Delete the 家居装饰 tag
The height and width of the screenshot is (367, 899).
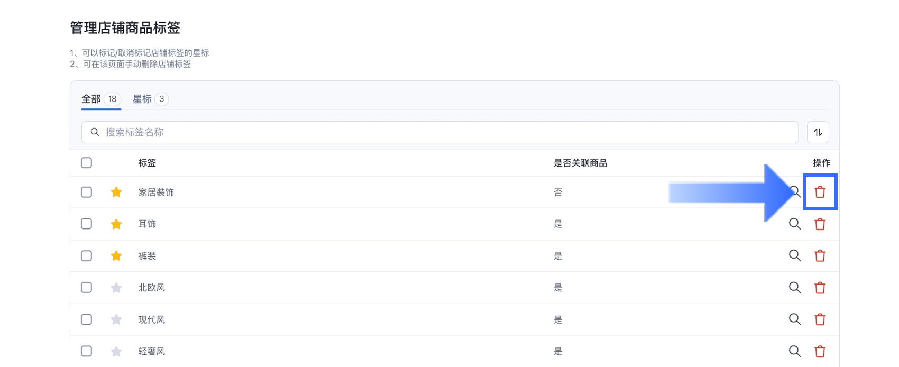(820, 192)
